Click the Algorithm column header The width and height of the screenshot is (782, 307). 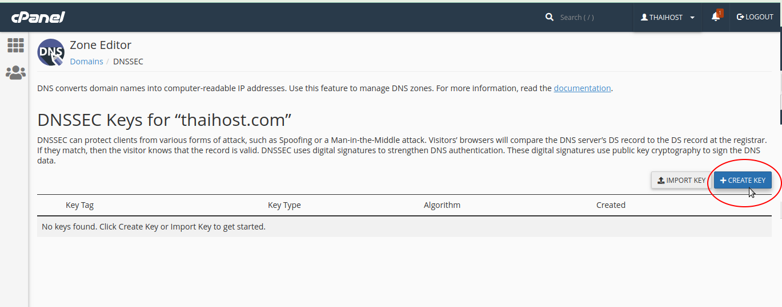tap(442, 205)
